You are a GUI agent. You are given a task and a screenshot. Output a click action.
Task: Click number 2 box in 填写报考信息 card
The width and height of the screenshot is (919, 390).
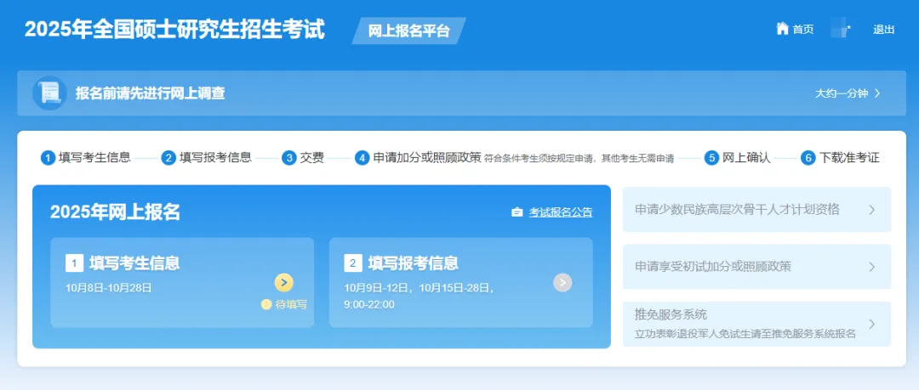353,263
